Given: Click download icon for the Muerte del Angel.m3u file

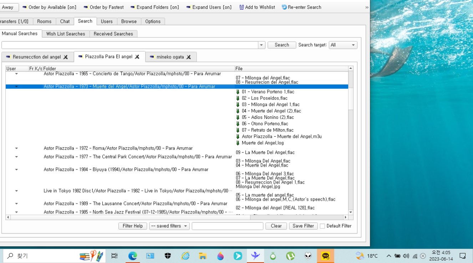Looking at the screenshot, I should 238,137.
